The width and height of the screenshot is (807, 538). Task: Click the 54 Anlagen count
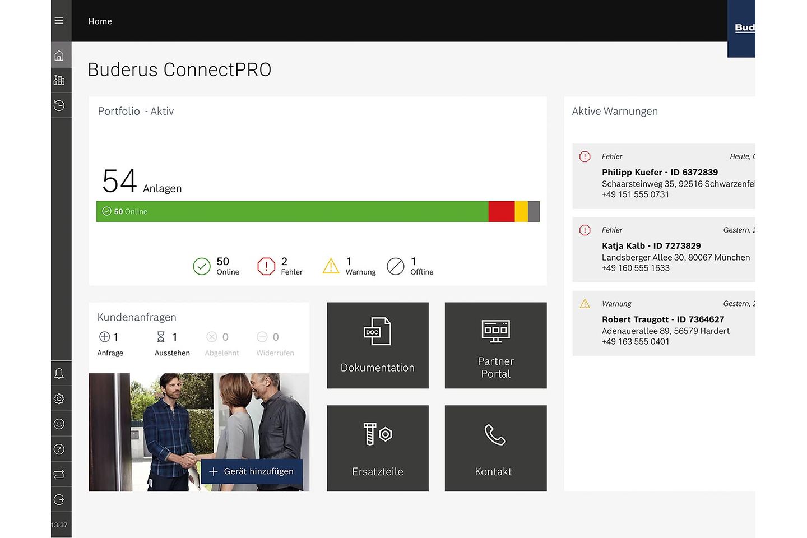142,182
